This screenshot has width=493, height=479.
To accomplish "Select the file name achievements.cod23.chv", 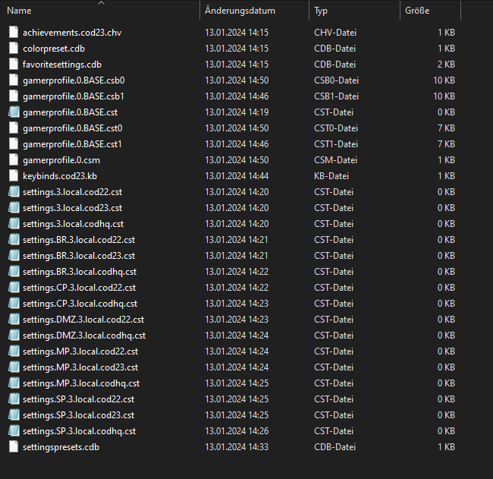I will 72,33.
